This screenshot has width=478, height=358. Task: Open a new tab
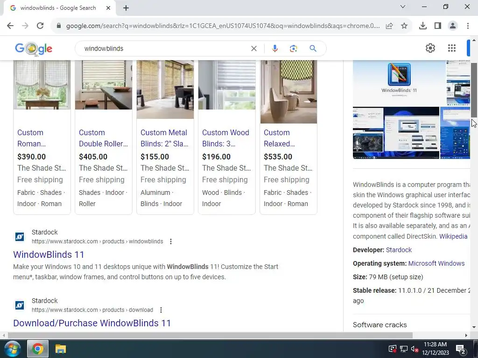[126, 8]
